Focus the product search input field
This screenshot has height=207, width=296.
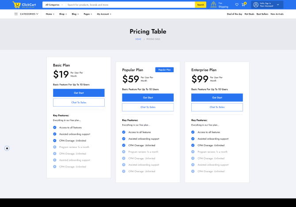tap(130, 5)
